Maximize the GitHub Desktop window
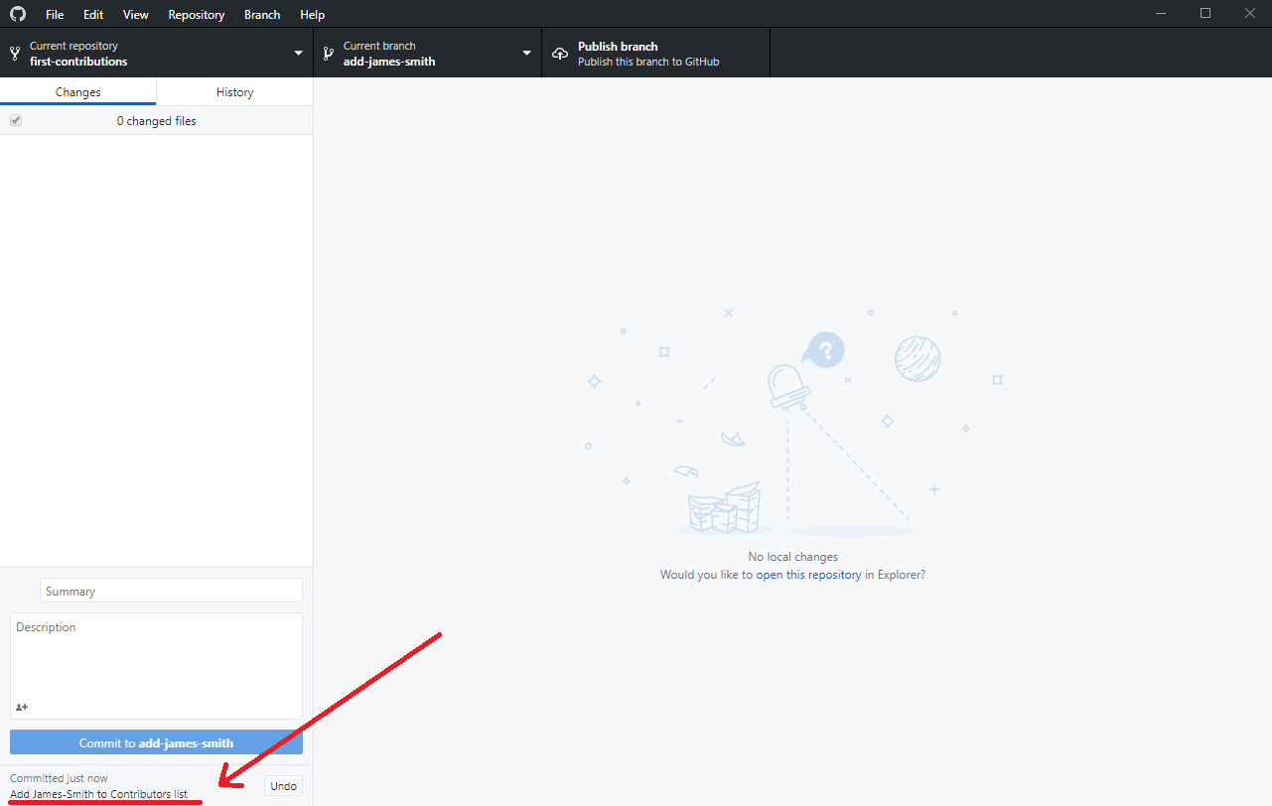Image resolution: width=1272 pixels, height=806 pixels. coord(1204,13)
